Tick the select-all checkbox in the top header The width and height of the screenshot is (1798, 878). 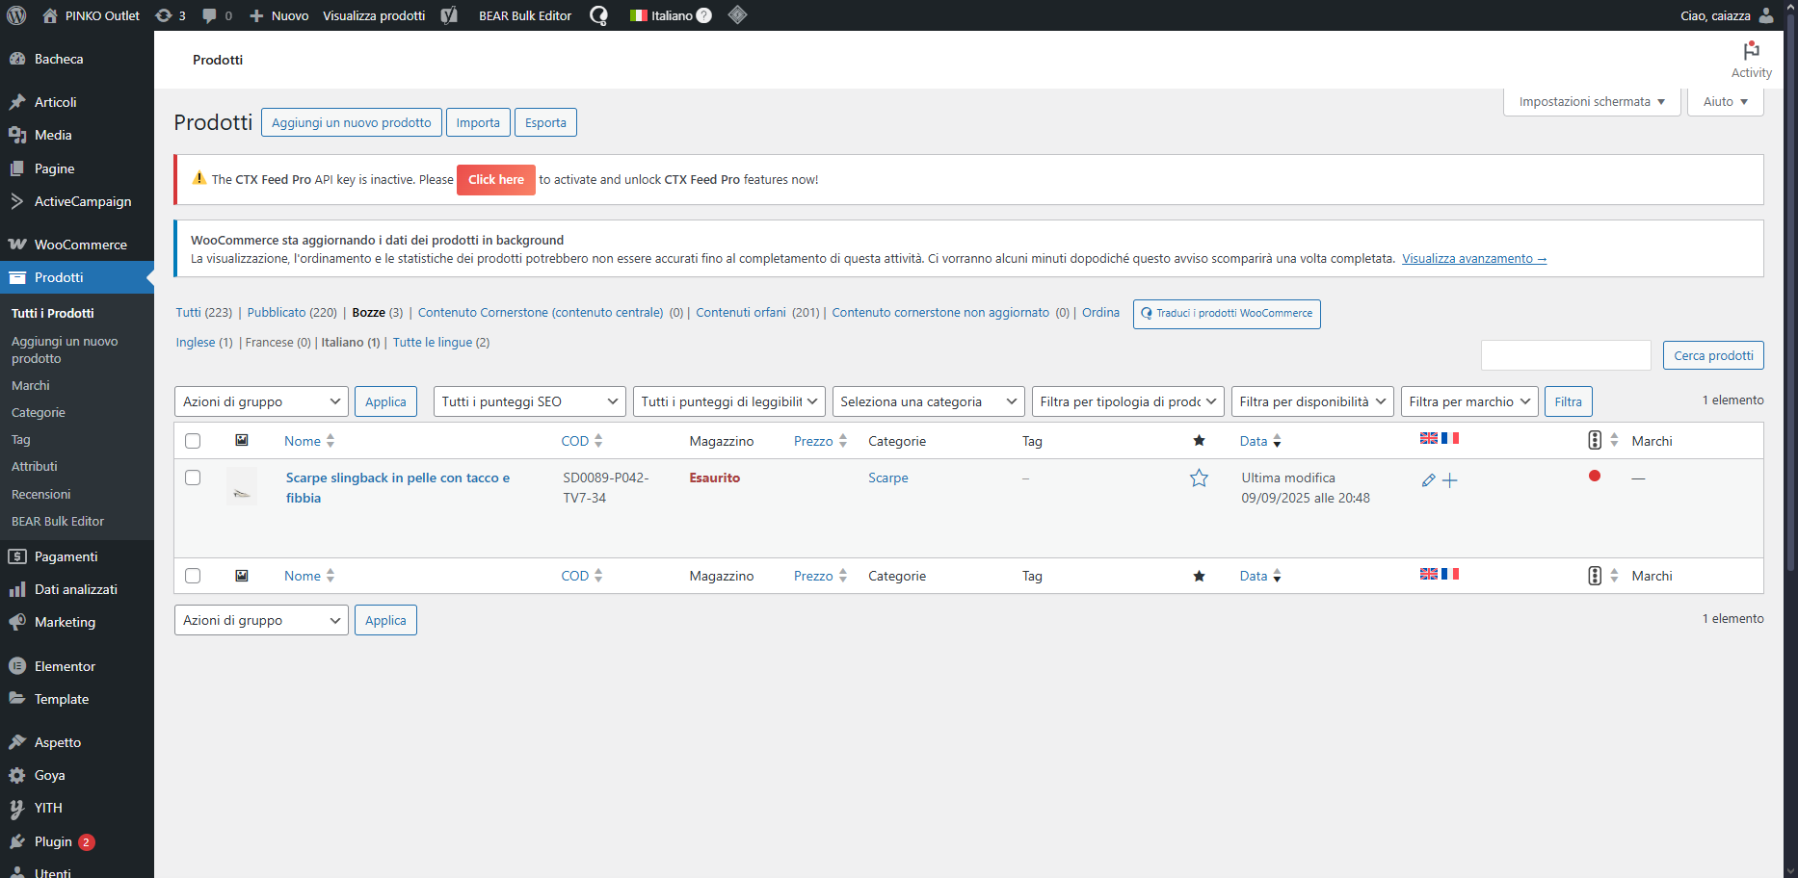(193, 441)
